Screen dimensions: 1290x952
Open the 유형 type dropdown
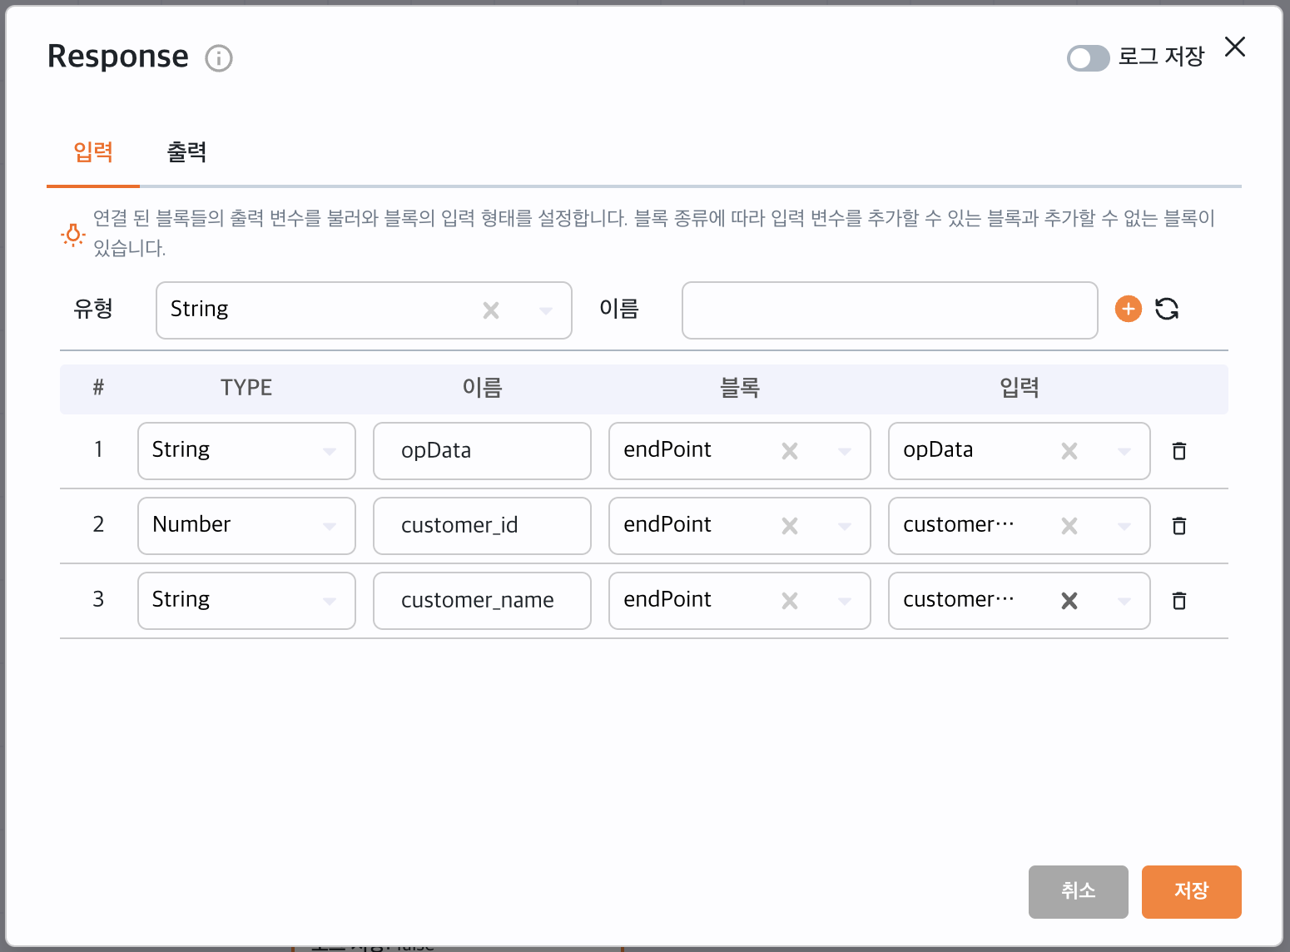(546, 310)
